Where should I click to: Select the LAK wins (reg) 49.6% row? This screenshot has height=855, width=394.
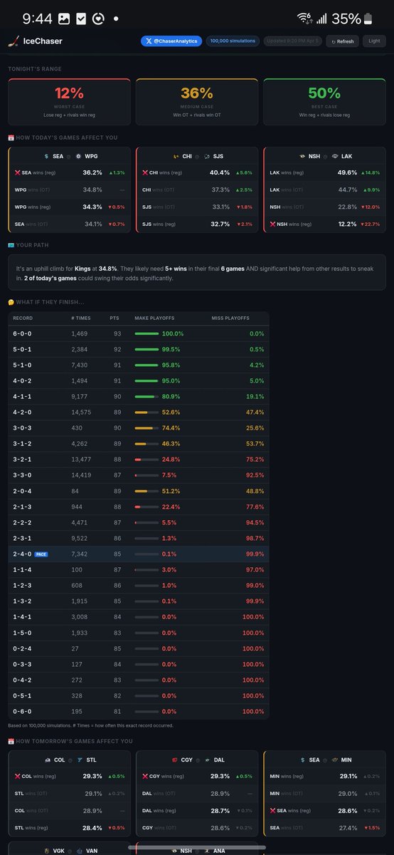click(325, 172)
